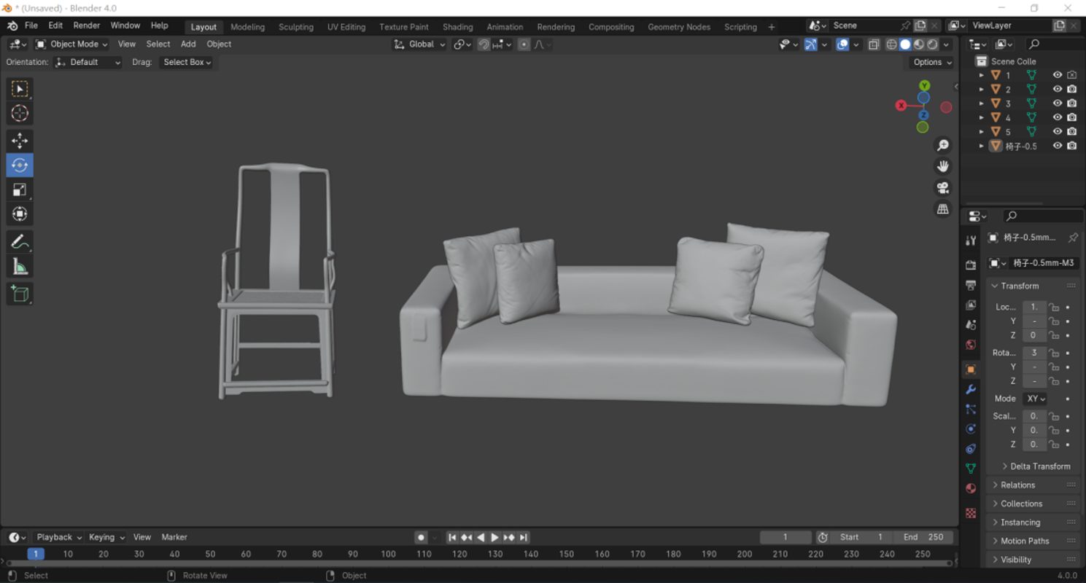
Task: Open the Options dropdown
Action: click(932, 63)
